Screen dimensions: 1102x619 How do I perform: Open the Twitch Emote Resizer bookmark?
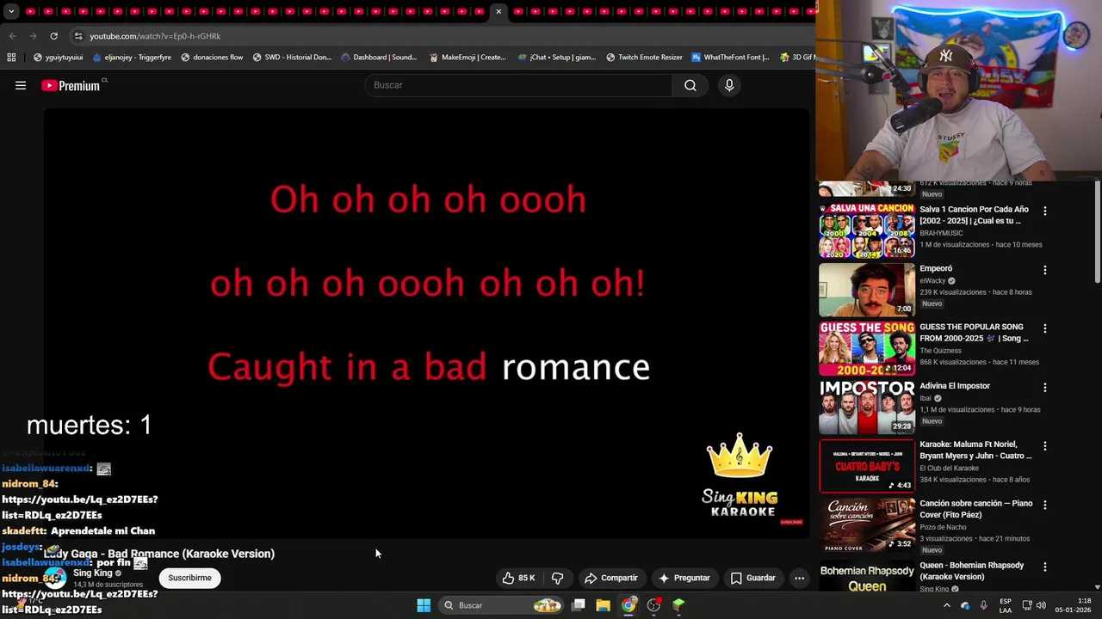coord(644,58)
